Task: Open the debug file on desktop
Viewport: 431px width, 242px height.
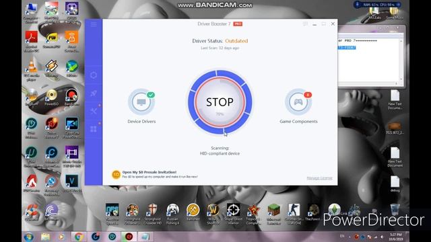Action: (x=395, y=184)
